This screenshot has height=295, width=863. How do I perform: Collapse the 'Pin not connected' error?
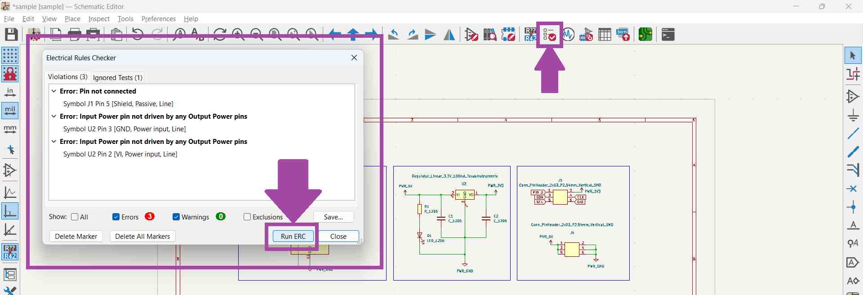(54, 91)
